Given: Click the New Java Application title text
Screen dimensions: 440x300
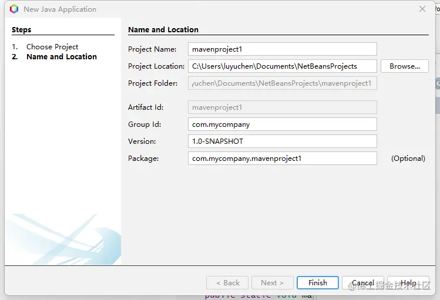Looking at the screenshot, I should (x=60, y=9).
